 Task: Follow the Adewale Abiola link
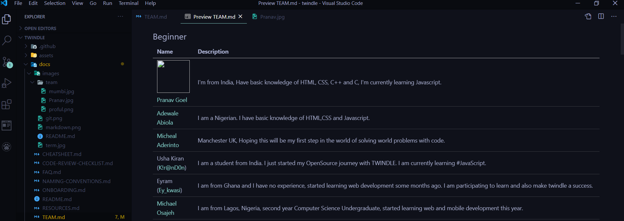pyautogui.click(x=168, y=118)
